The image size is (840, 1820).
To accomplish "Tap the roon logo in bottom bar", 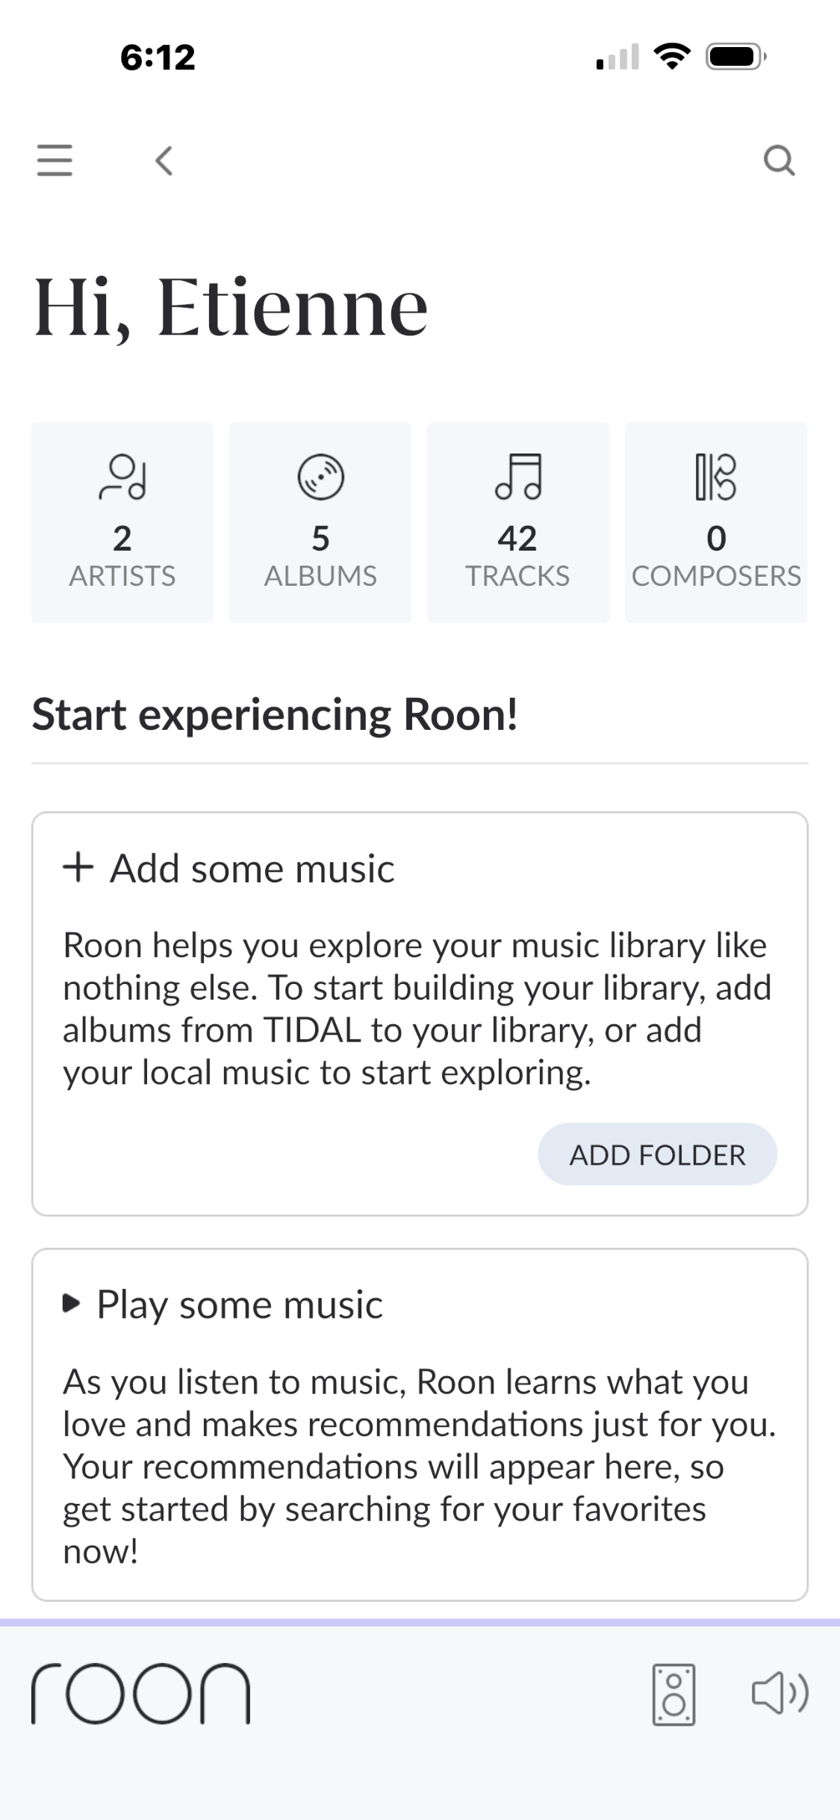I will pyautogui.click(x=140, y=1693).
